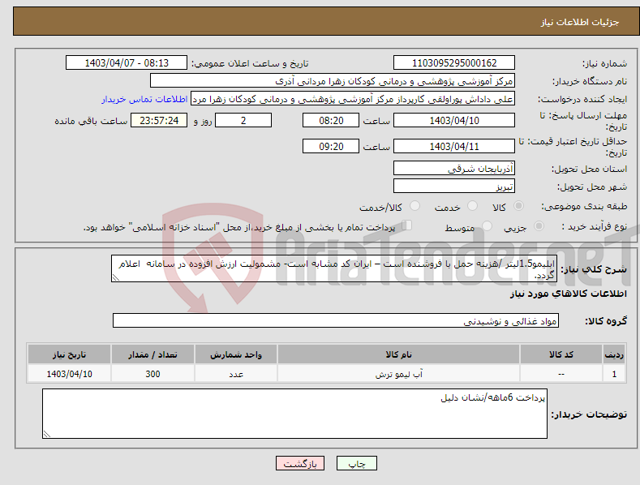
Task: Click the چاپ print button
Action: tap(357, 463)
